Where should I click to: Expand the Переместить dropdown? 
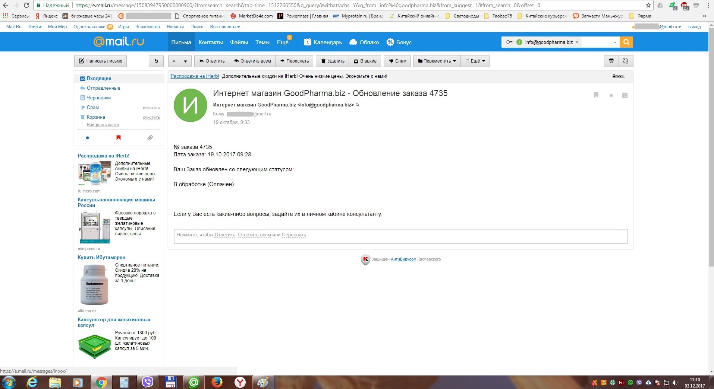[437, 61]
